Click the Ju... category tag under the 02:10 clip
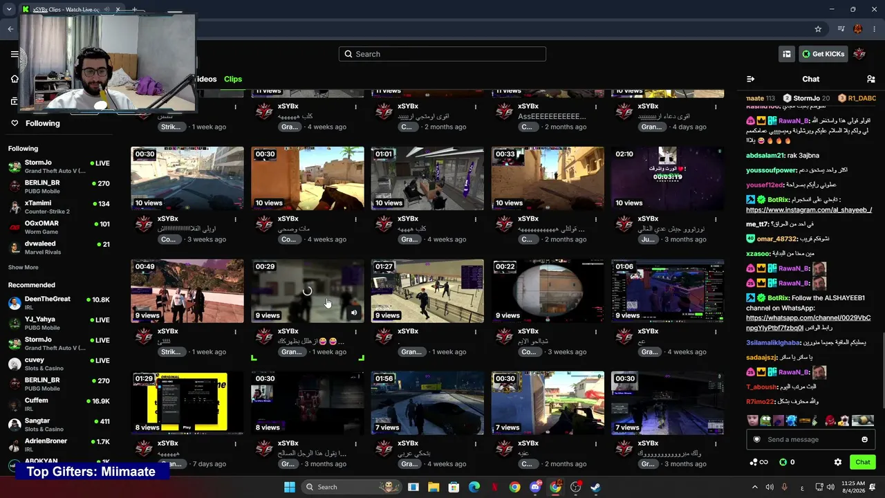This screenshot has width=885, height=498. coord(648,239)
